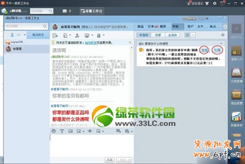Collapse the Q1 answer panel
The height and width of the screenshot is (164, 245).
click(x=221, y=44)
